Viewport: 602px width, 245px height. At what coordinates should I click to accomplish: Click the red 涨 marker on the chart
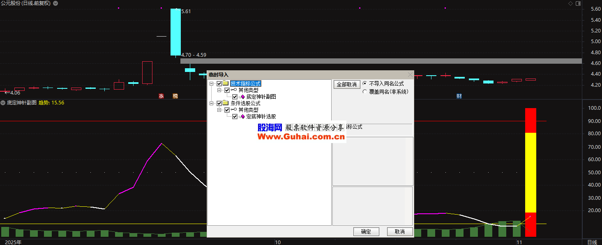161,96
